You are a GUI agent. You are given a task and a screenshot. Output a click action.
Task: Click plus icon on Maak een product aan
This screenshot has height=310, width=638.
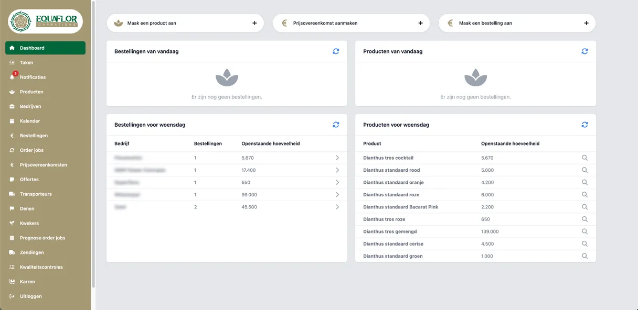click(x=254, y=23)
